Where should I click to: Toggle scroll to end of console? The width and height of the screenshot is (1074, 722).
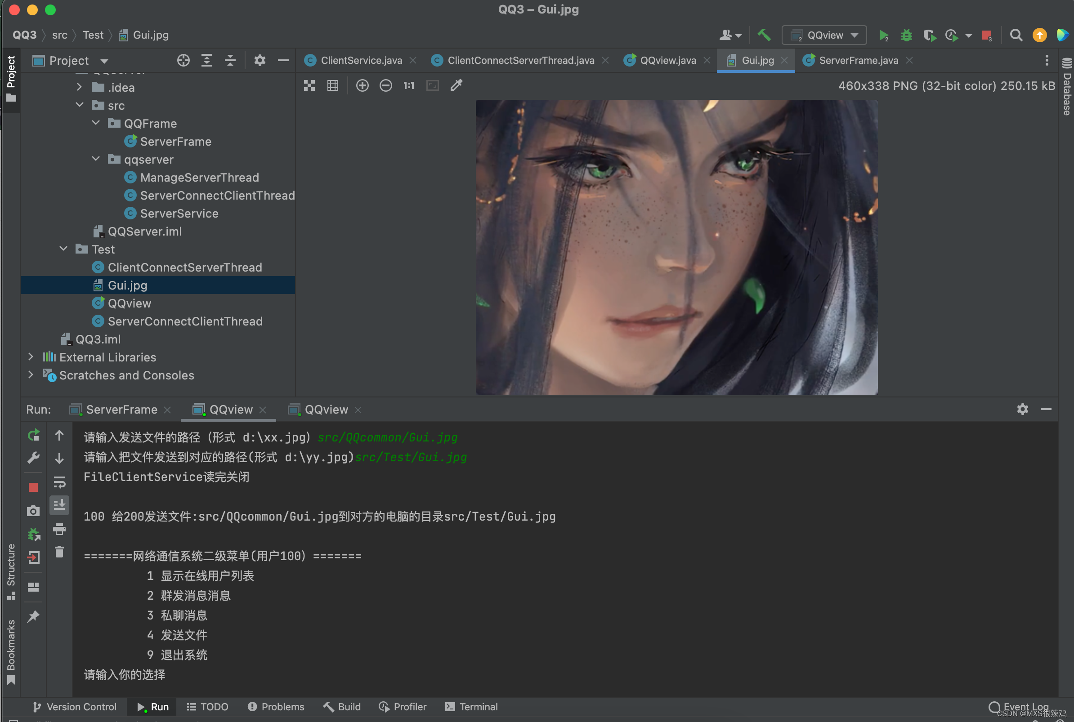point(59,505)
